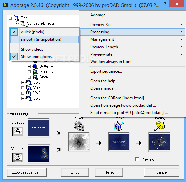Expand the Vol8 tree node

point(23,98)
